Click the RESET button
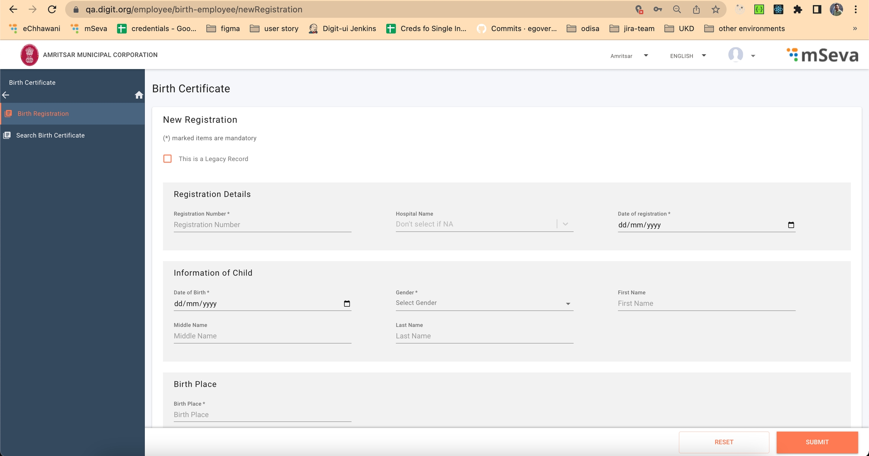 (724, 442)
